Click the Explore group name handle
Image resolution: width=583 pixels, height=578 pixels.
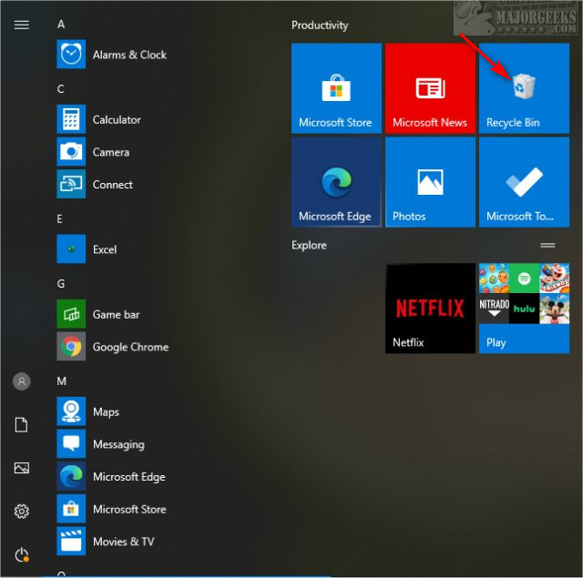547,246
